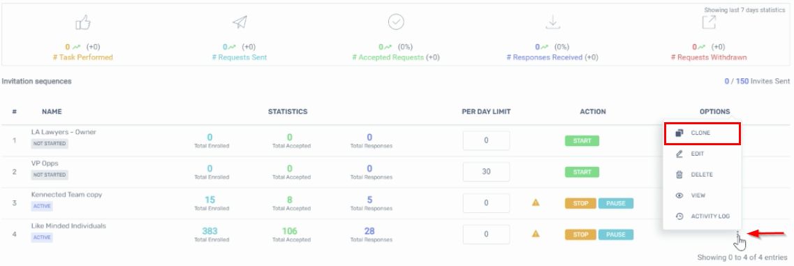Click warning triangle on Like Minded Individuals row
The height and width of the screenshot is (266, 794).
[536, 234]
